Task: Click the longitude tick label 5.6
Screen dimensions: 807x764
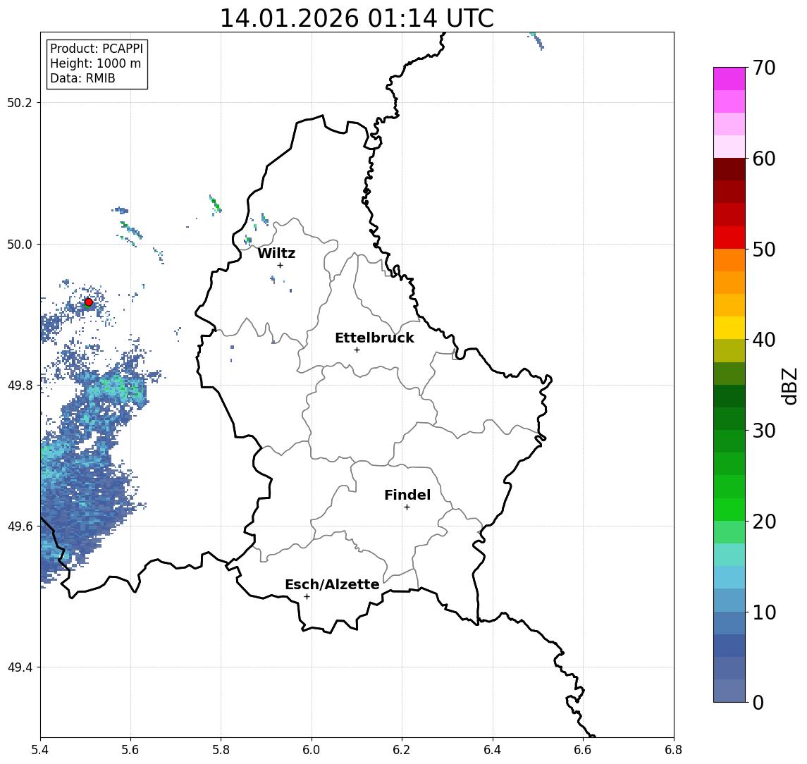Action: (x=130, y=750)
